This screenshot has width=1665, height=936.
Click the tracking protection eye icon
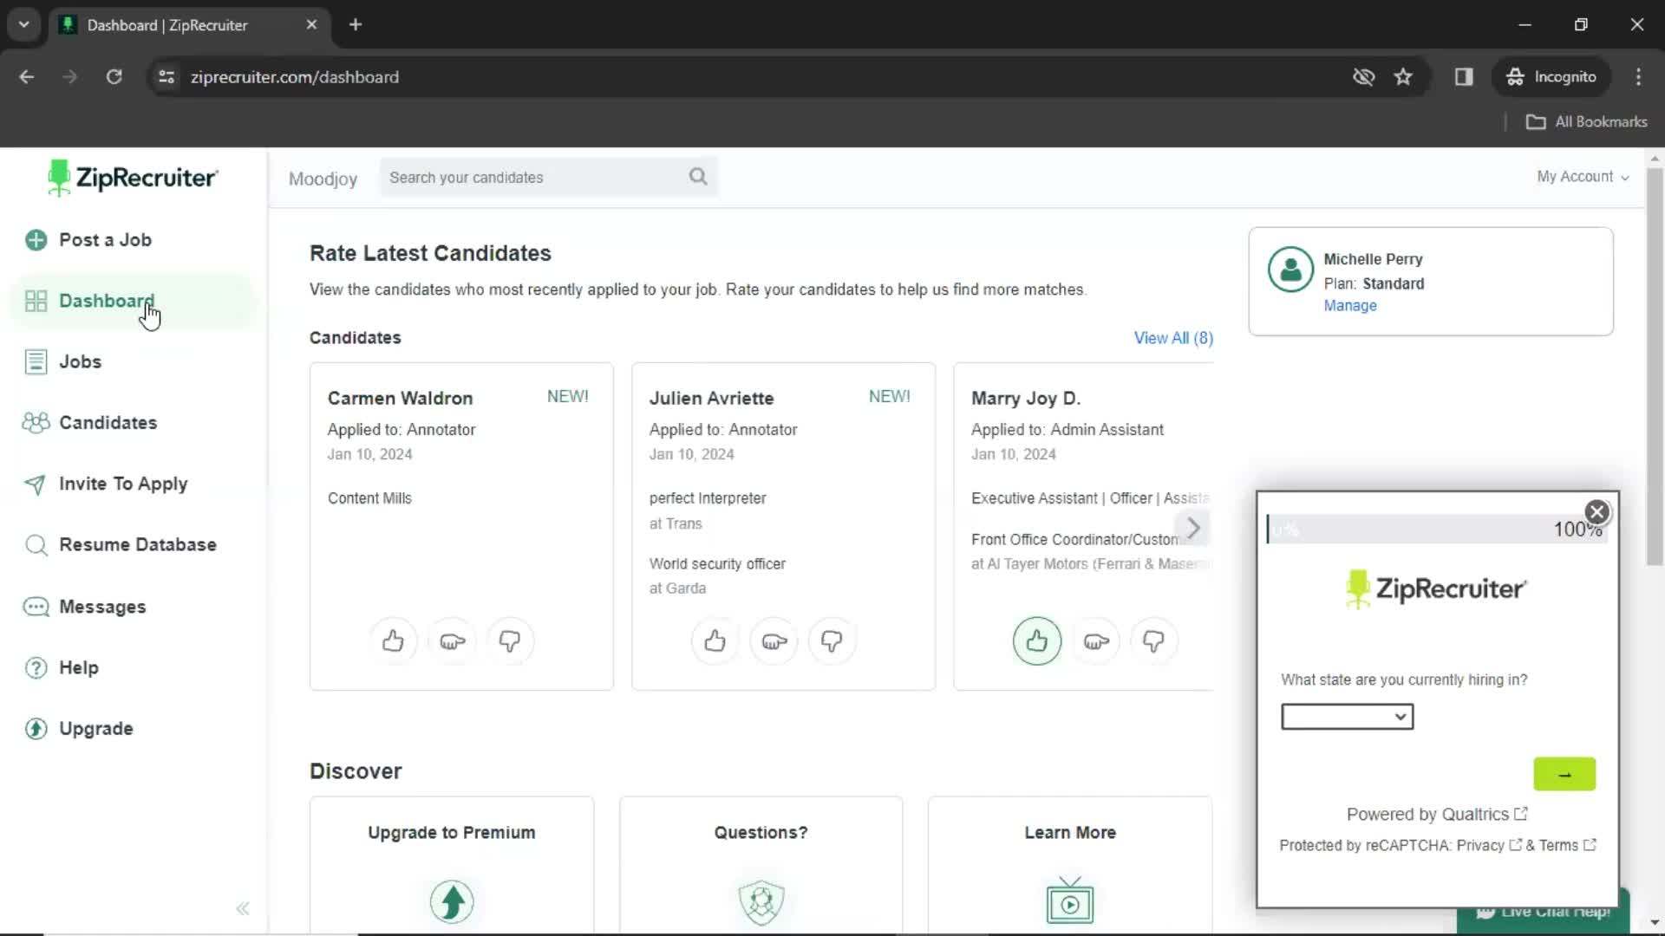1363,77
